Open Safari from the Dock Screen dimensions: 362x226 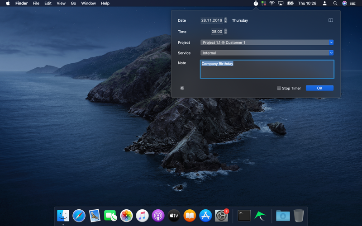pos(79,216)
